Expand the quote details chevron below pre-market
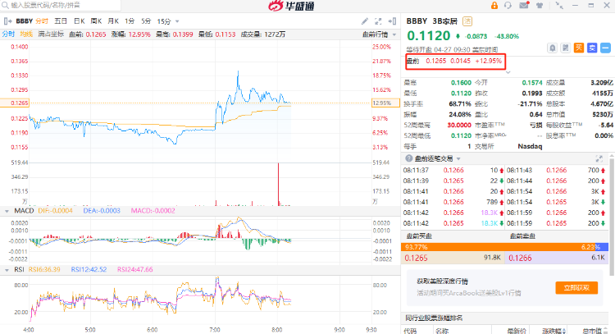Screen dimensions: 615x334 coord(508,72)
